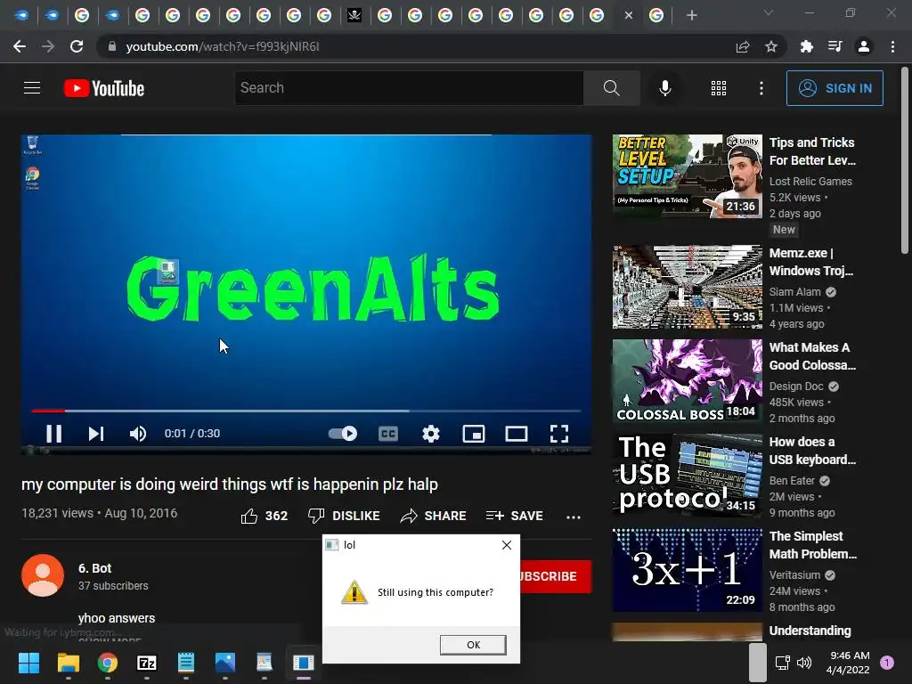Open Better Level Setup video thumbnail

pyautogui.click(x=687, y=176)
